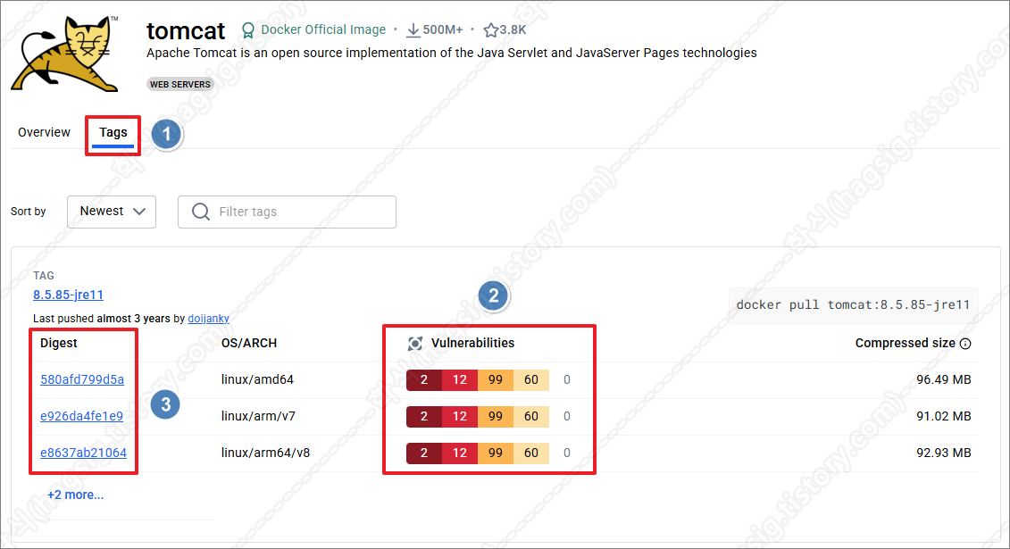Click the star rating icon
This screenshot has width=1010, height=549.
point(491,30)
